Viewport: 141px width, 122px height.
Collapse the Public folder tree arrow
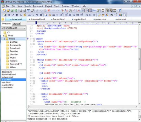[x=4, y=39]
